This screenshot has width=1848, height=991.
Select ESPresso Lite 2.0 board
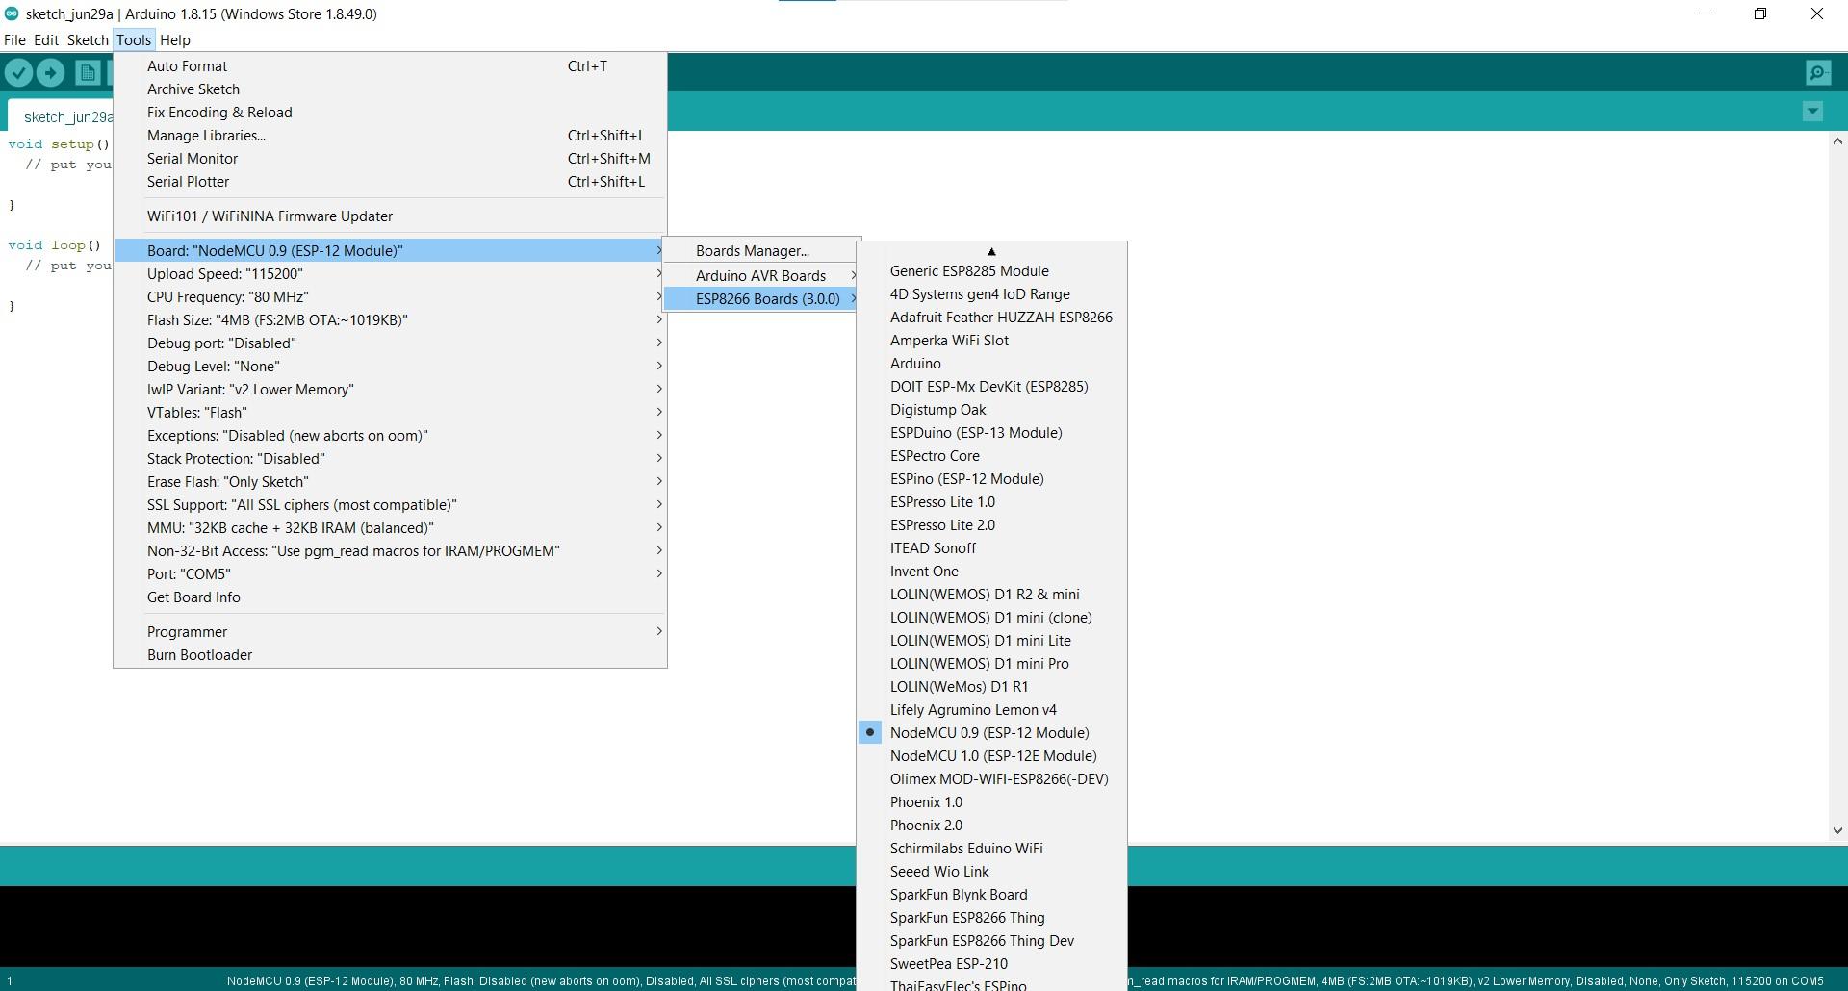(x=991, y=525)
